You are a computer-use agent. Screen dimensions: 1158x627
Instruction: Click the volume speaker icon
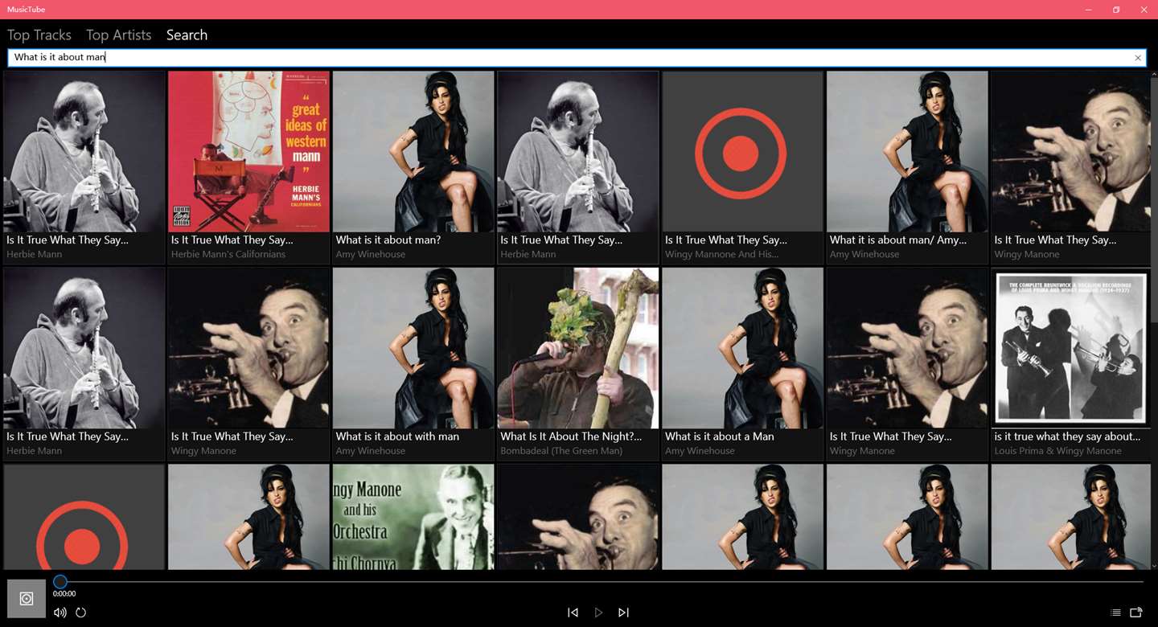[60, 613]
